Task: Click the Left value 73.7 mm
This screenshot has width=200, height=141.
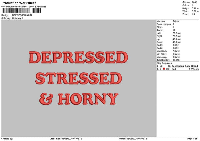Action: click(x=177, y=33)
